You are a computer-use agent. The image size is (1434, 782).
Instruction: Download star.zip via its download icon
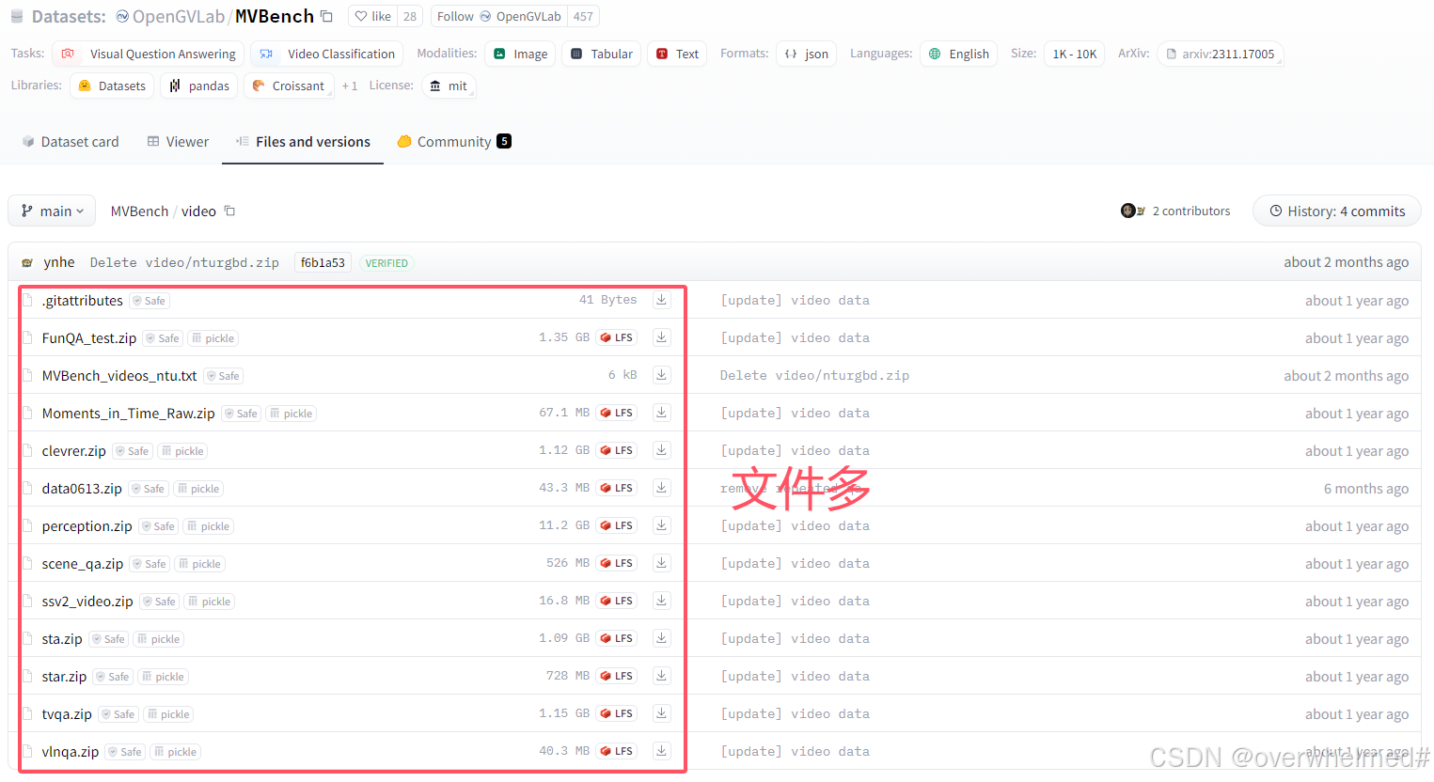[662, 676]
